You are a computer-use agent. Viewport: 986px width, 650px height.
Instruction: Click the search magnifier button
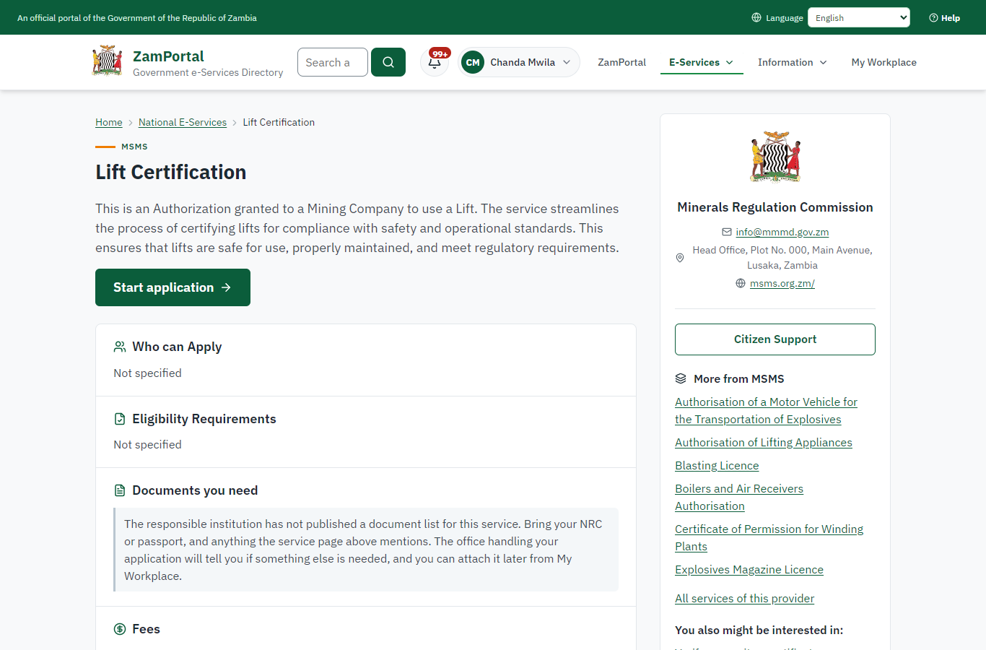388,62
